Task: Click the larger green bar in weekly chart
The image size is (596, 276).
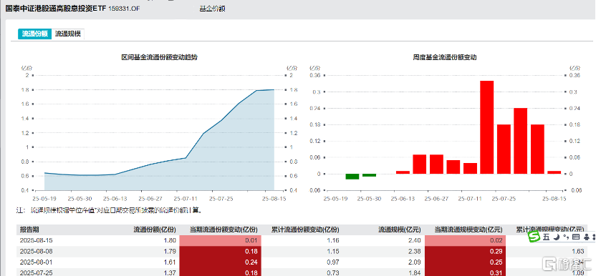Action: coord(352,177)
